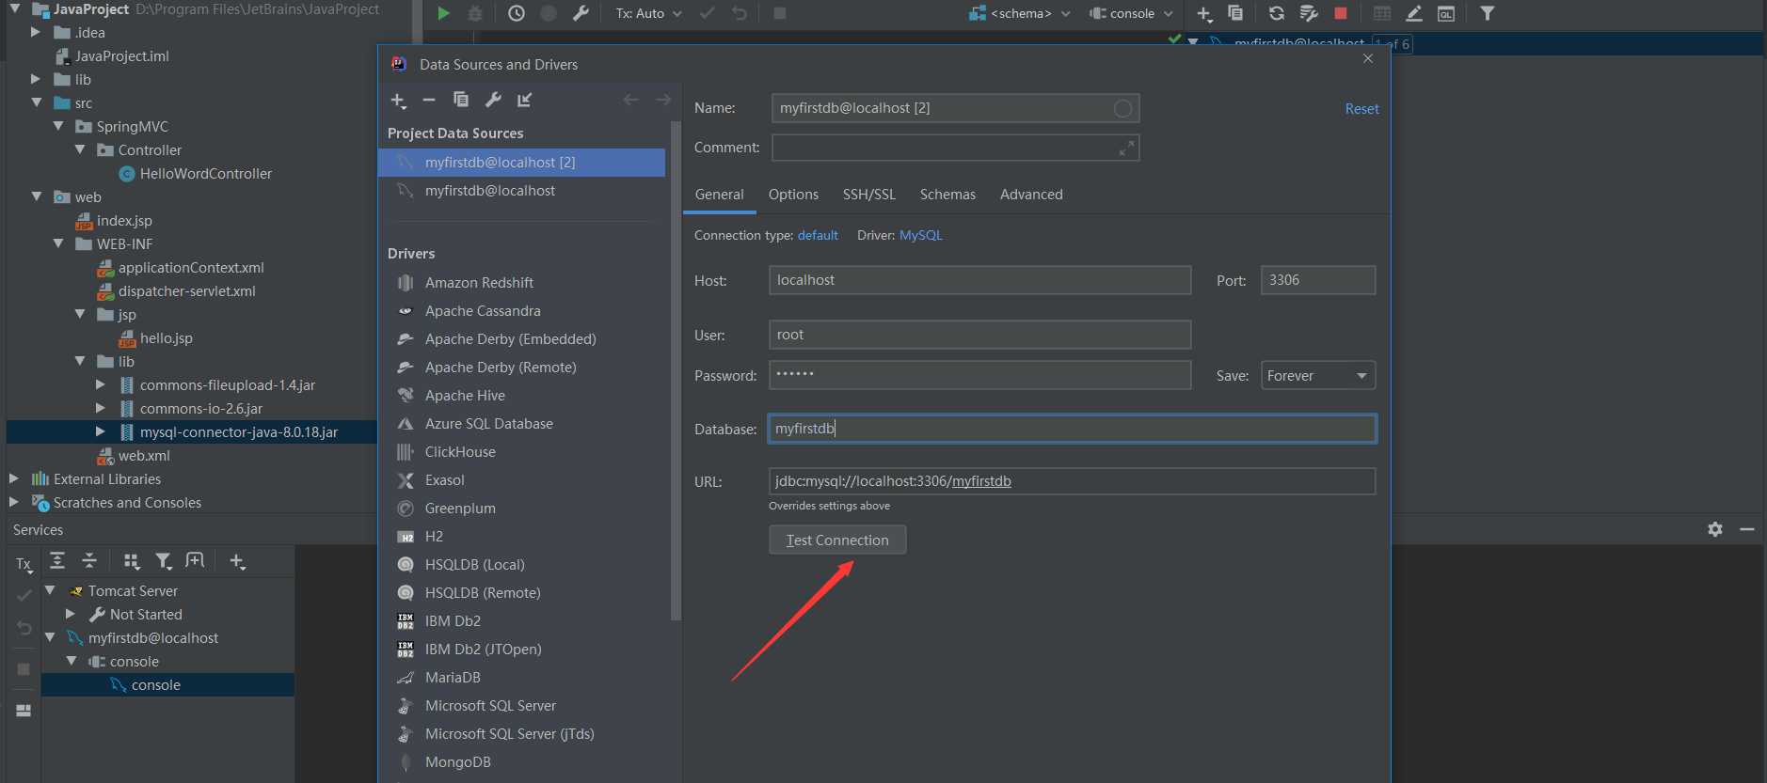Click the Host input field
The image size is (1767, 783).
tap(979, 280)
